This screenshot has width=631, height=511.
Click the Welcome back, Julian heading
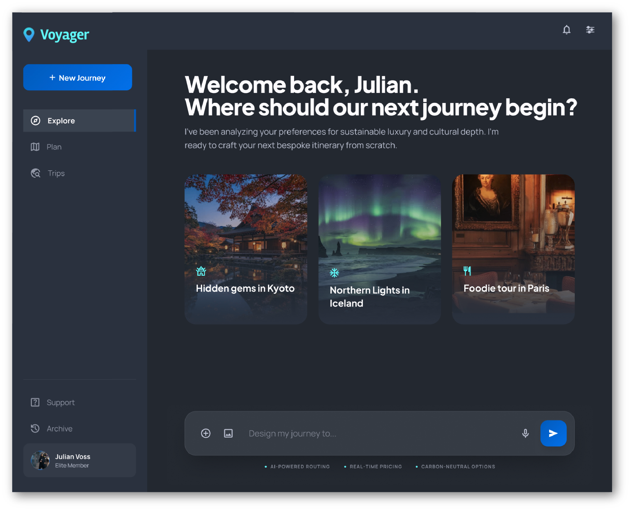302,85
